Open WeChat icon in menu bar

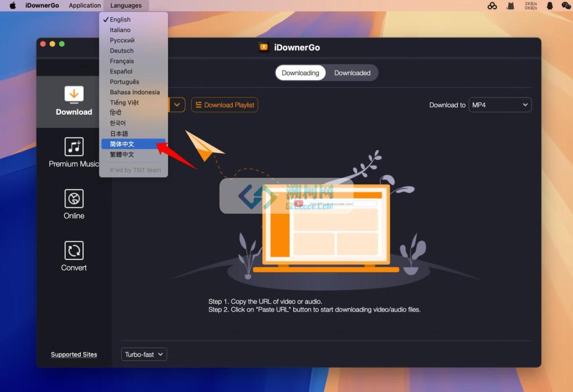click(566, 5)
